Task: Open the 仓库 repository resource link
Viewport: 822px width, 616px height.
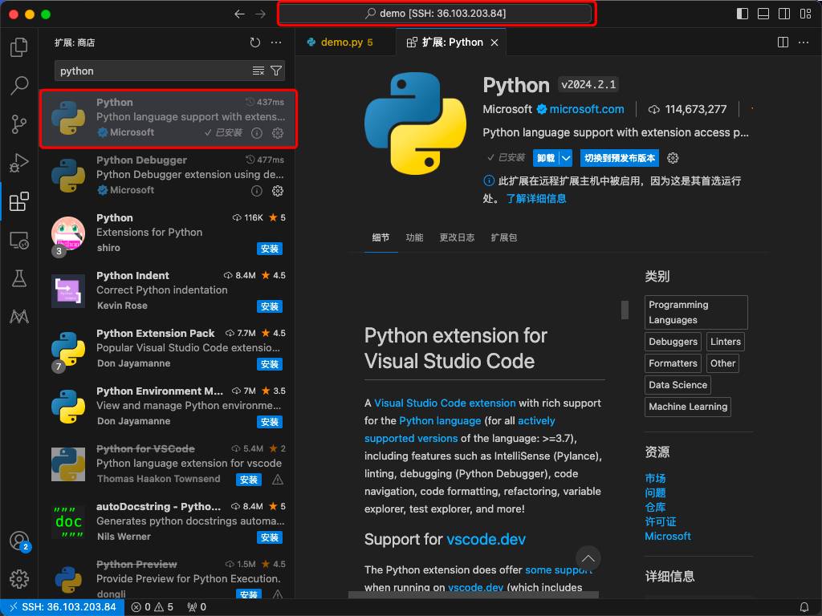Action: pyautogui.click(x=655, y=507)
